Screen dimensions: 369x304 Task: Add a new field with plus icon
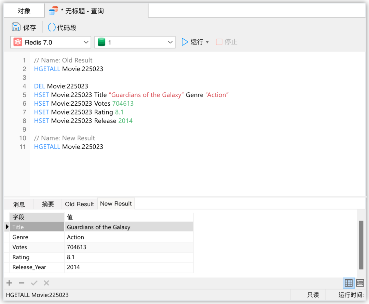(9, 283)
